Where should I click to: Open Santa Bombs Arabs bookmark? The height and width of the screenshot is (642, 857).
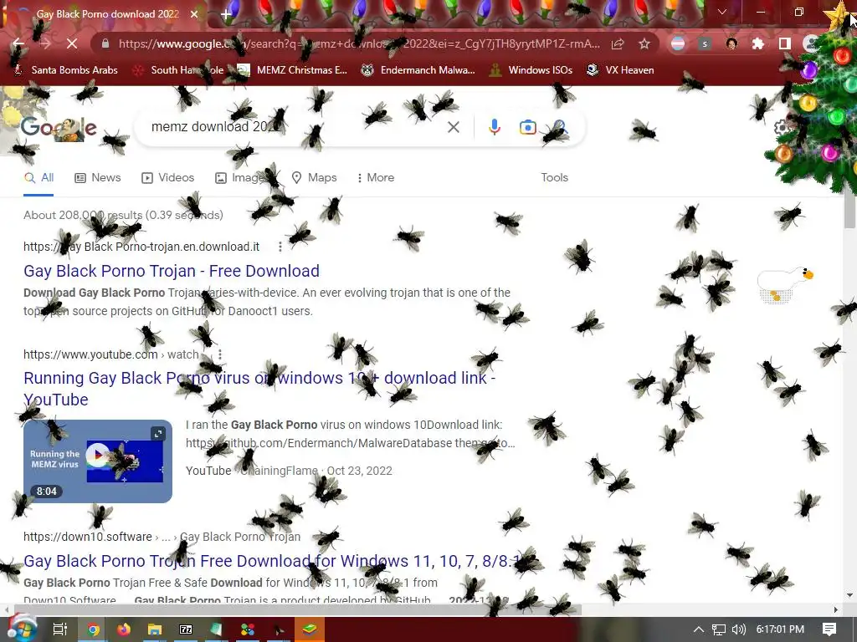pyautogui.click(x=65, y=70)
